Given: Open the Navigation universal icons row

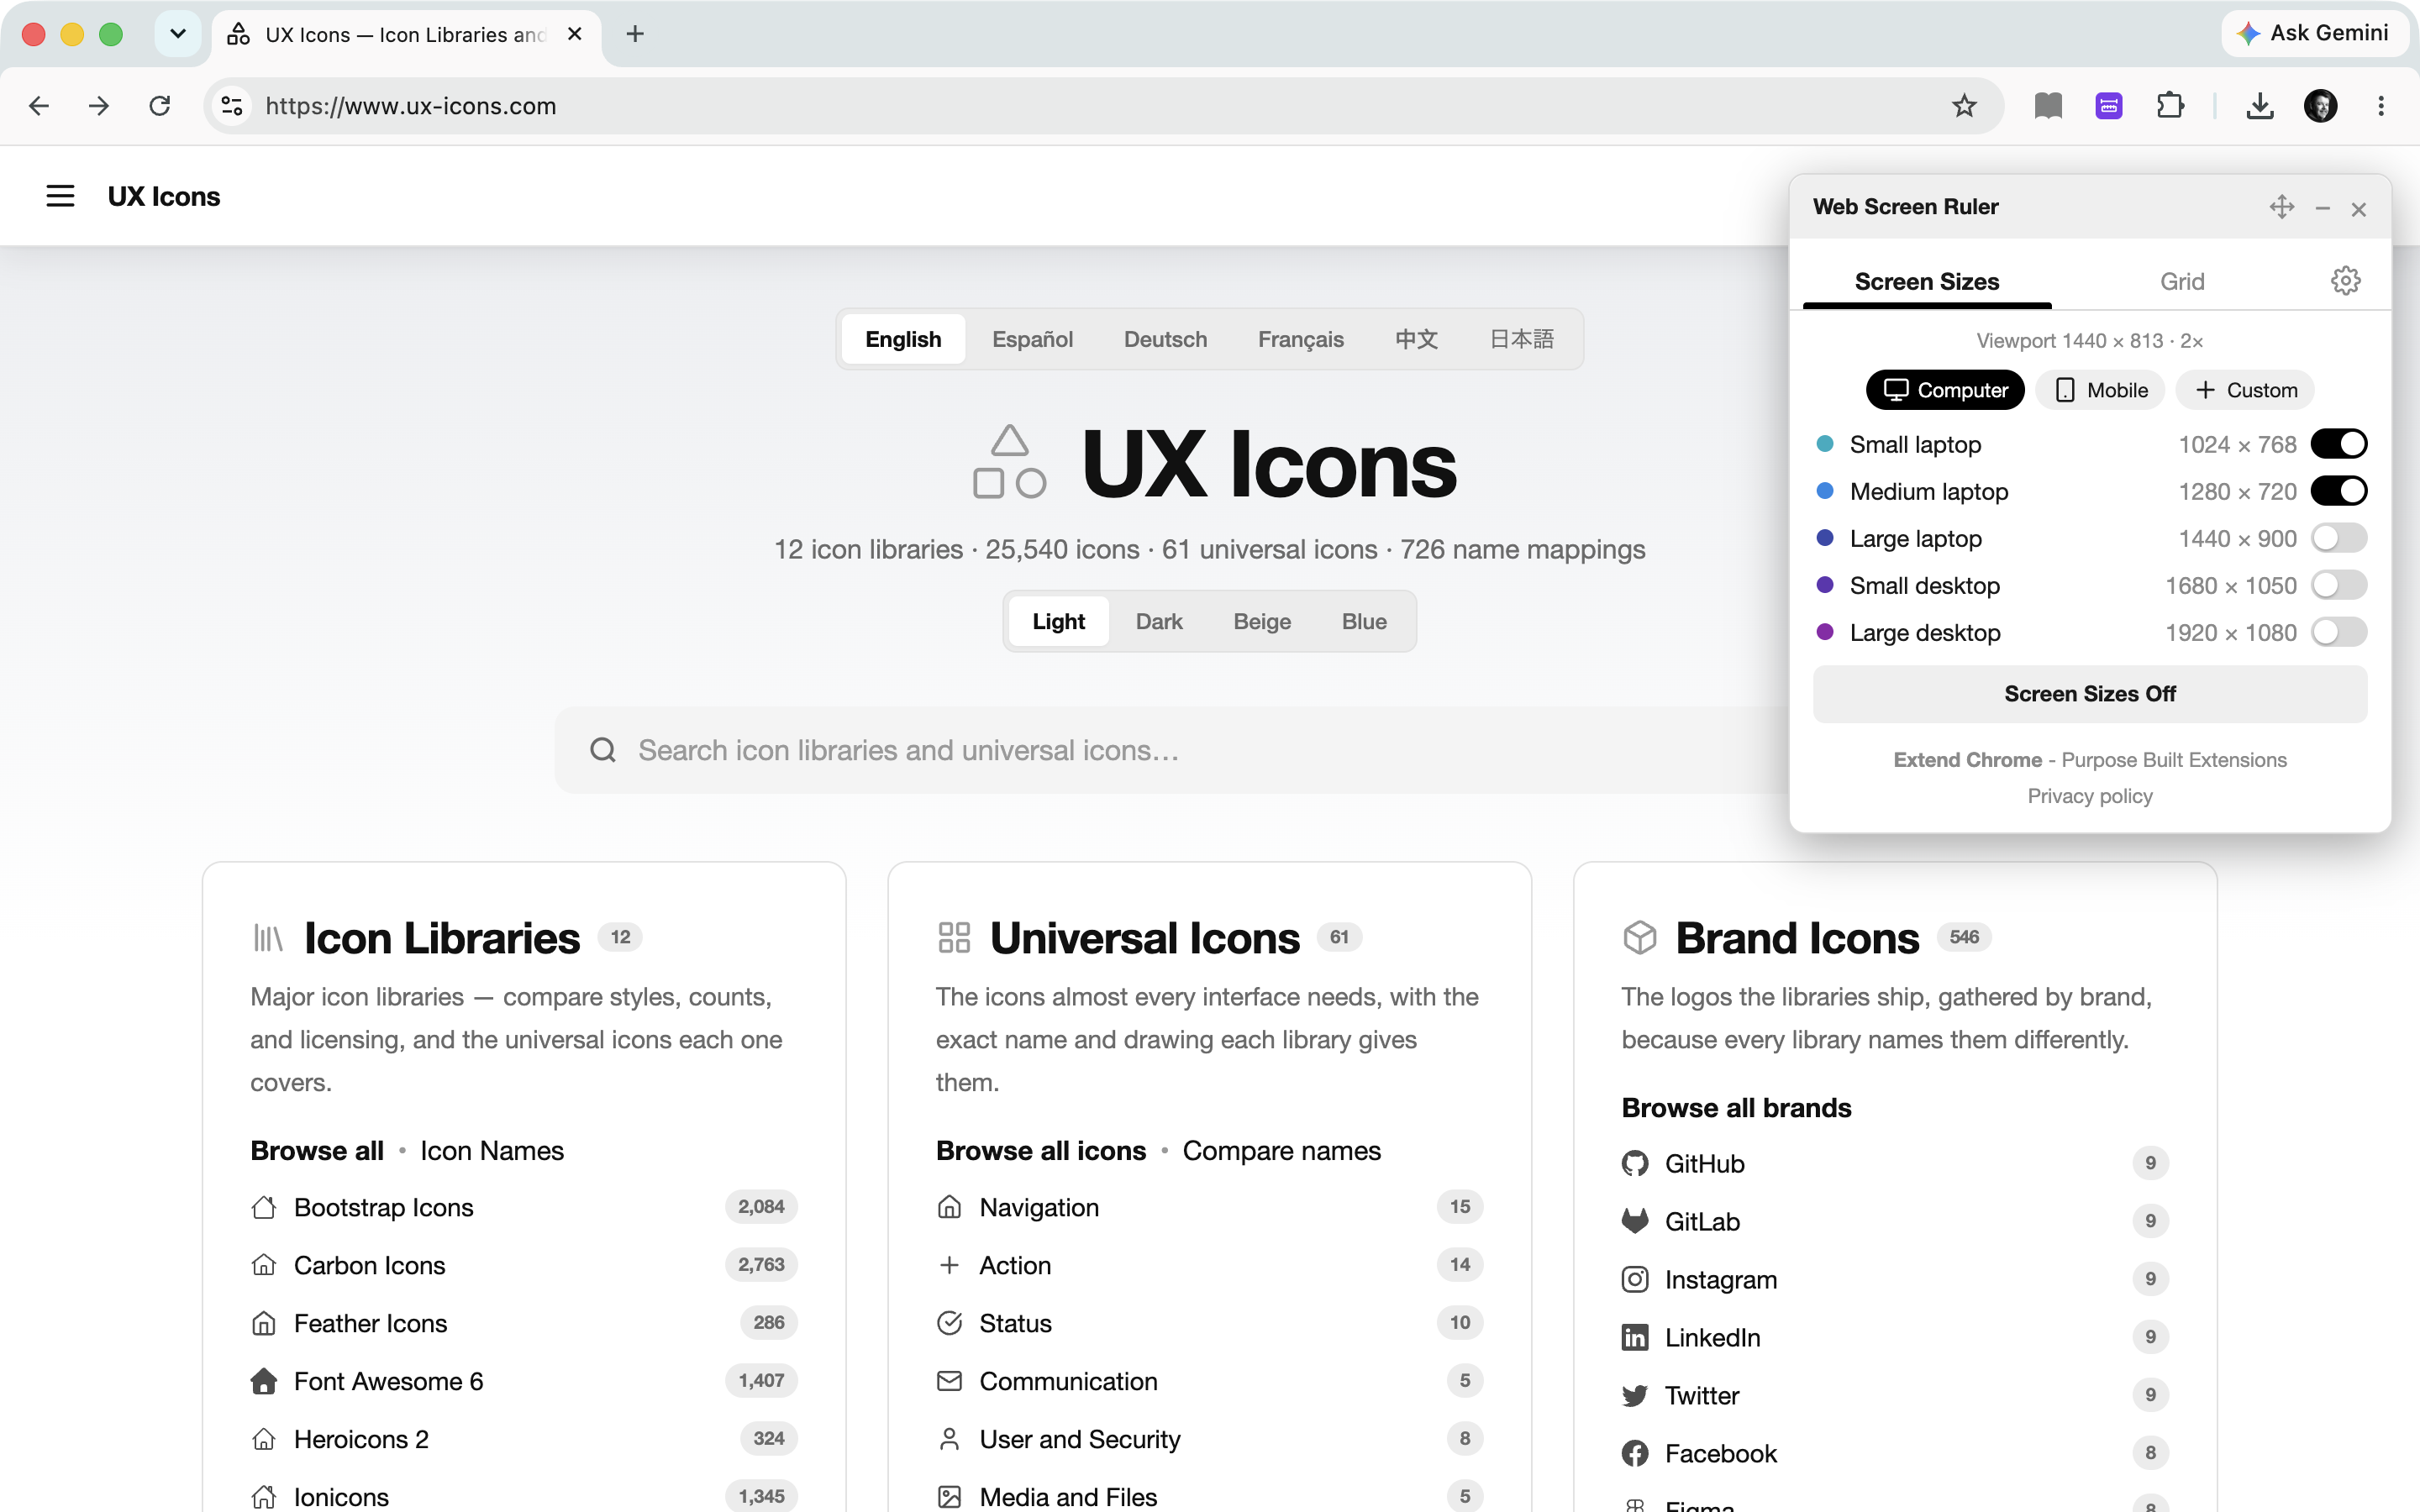Looking at the screenshot, I should pyautogui.click(x=1209, y=1207).
